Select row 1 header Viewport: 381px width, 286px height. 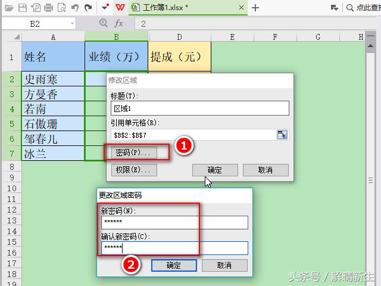[11, 57]
